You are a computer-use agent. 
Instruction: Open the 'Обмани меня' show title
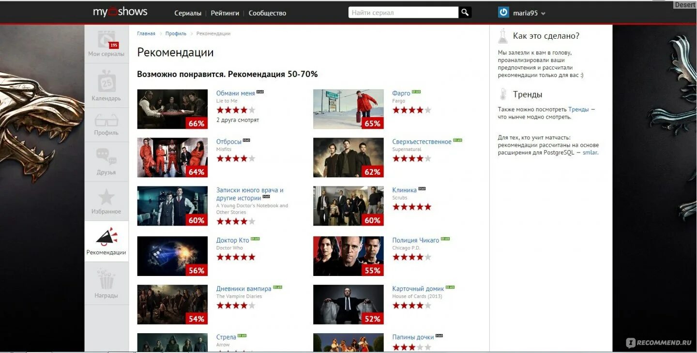pyautogui.click(x=236, y=93)
